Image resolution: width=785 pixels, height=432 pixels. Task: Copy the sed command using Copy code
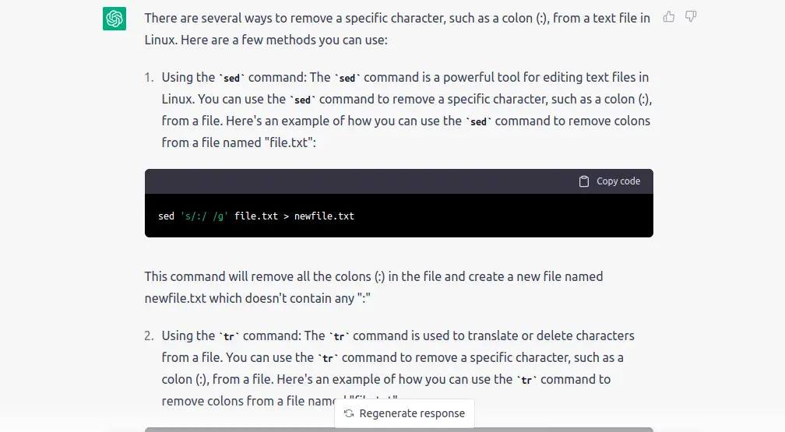point(610,181)
